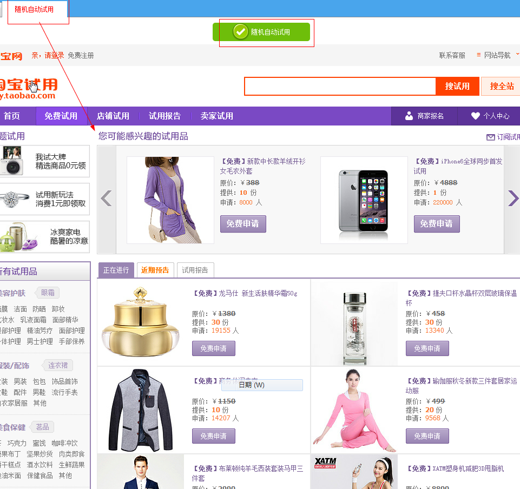
Task: Click the 淘宝试用 logo
Action: pos(29,89)
